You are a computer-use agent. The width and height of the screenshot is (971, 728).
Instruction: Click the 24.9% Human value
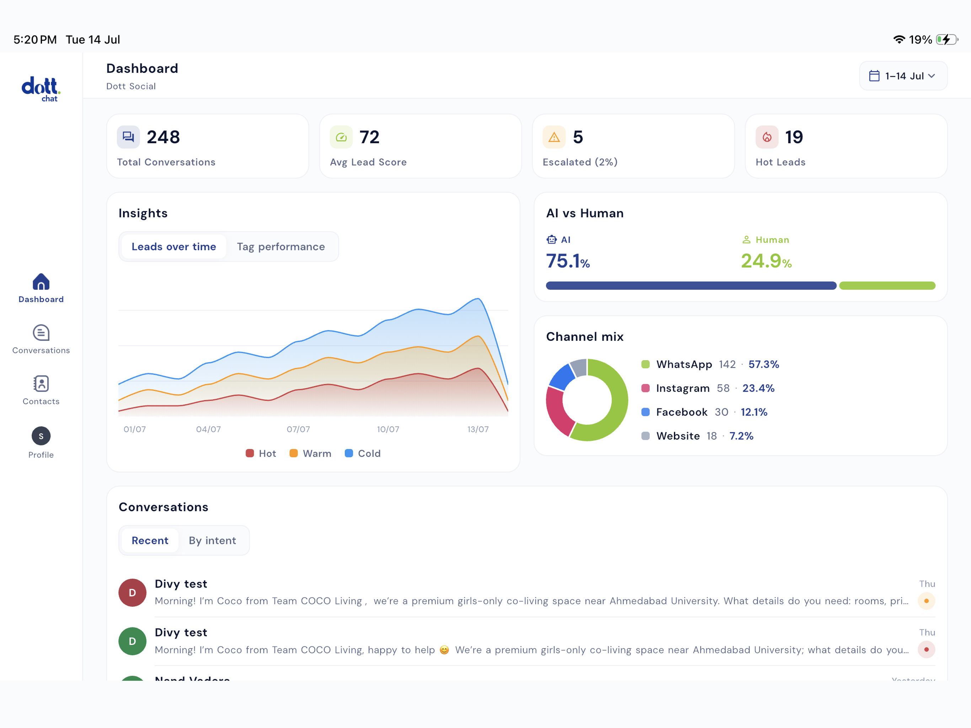coord(766,261)
